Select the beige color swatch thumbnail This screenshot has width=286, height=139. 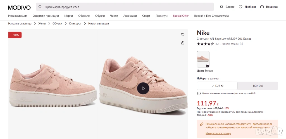(203, 59)
